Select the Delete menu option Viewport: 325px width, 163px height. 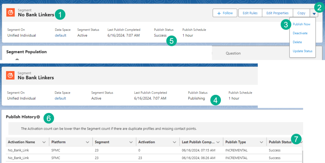click(x=297, y=42)
